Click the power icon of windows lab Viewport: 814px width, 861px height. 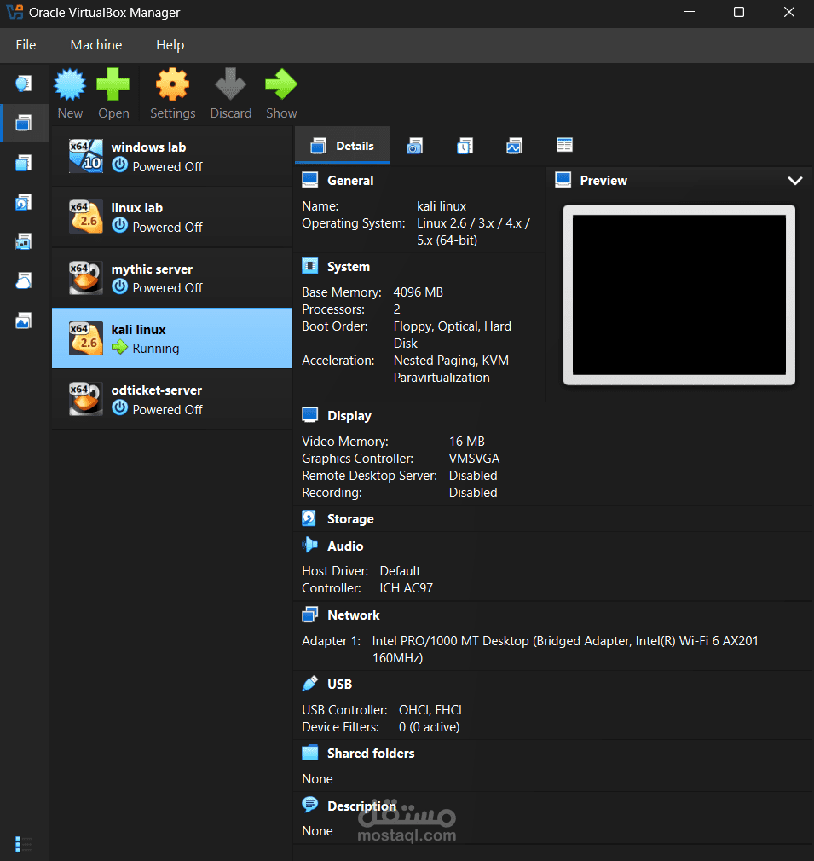pos(119,165)
